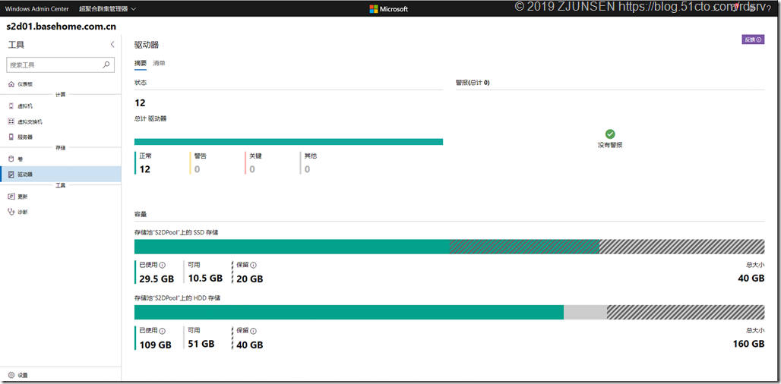Click SSD available value 10.5 GB
This screenshot has height=384, width=781.
pos(205,278)
